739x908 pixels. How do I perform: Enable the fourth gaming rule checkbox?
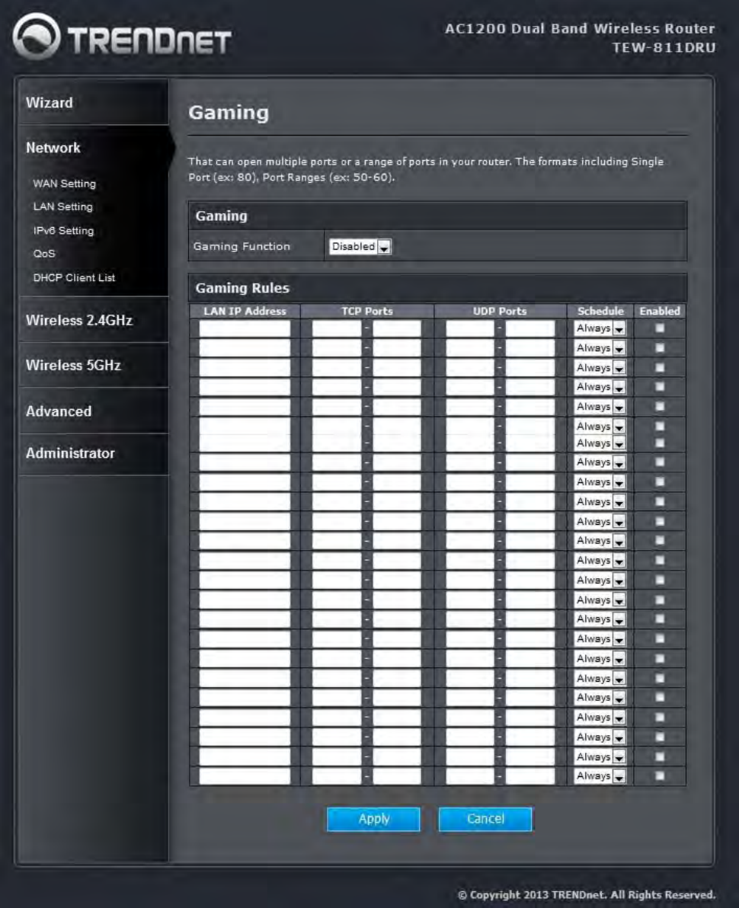coord(660,387)
